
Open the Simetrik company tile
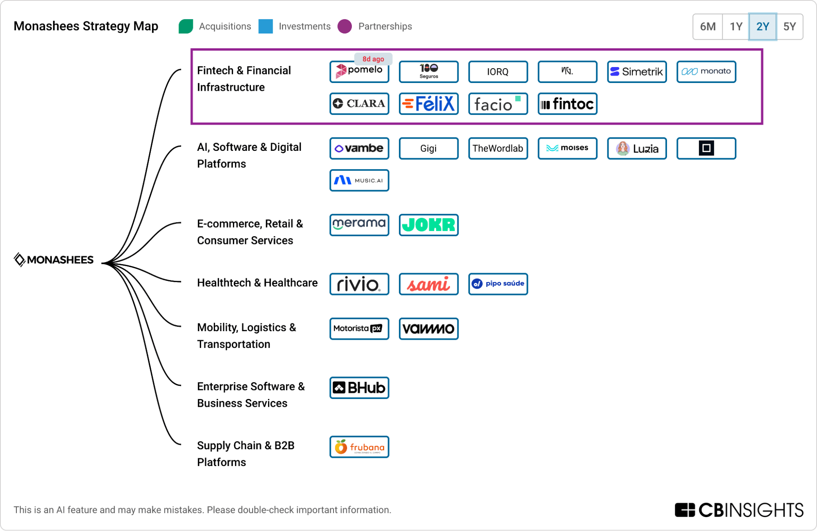click(637, 72)
